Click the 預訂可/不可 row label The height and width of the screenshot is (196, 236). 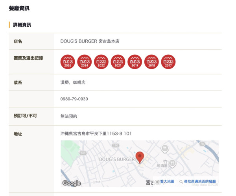click(25, 116)
